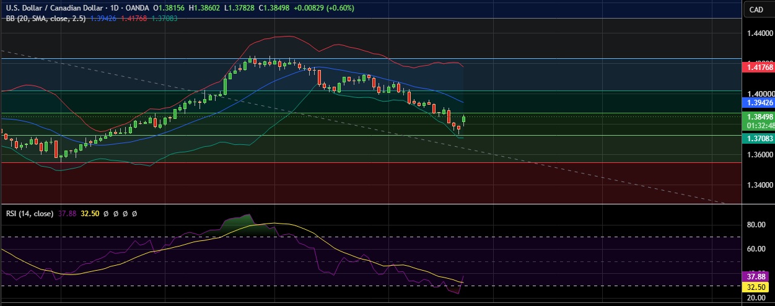
Task: Click the 80.00 RSI scale label
Action: (756, 225)
